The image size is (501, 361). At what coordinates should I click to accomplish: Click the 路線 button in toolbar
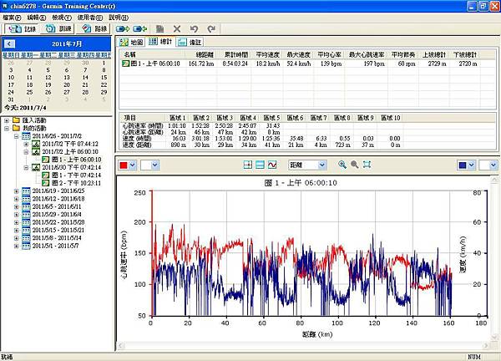95,28
